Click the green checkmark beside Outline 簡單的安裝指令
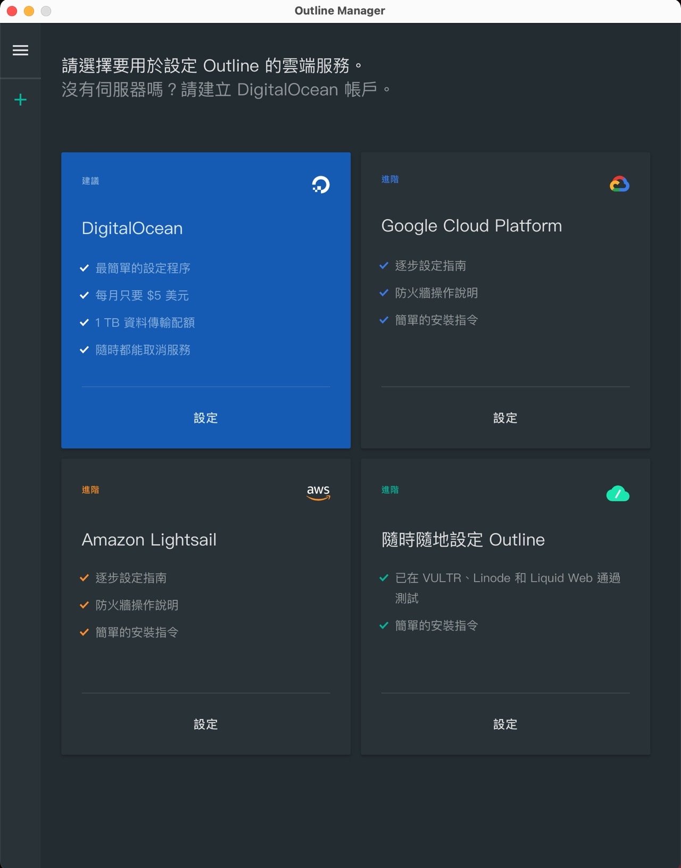The image size is (681, 868). click(x=384, y=625)
